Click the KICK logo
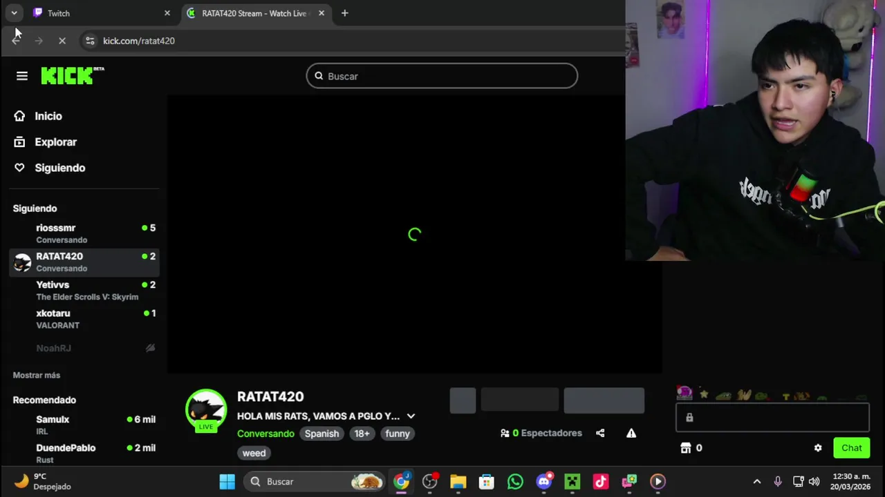 (x=72, y=75)
